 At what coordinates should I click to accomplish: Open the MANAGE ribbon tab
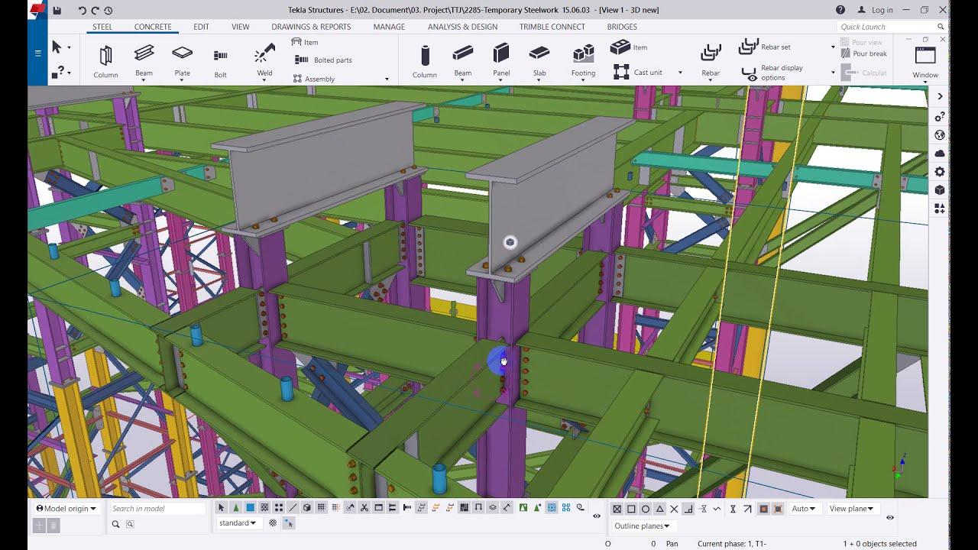(x=389, y=27)
